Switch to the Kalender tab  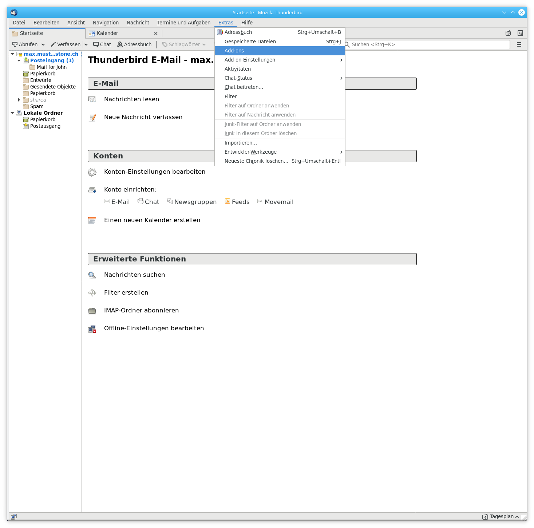tap(107, 33)
